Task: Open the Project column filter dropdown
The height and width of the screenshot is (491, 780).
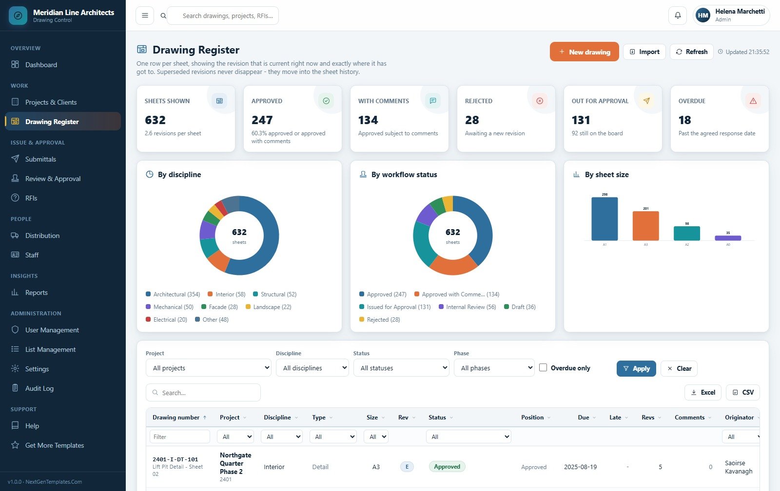Action: 235,436
